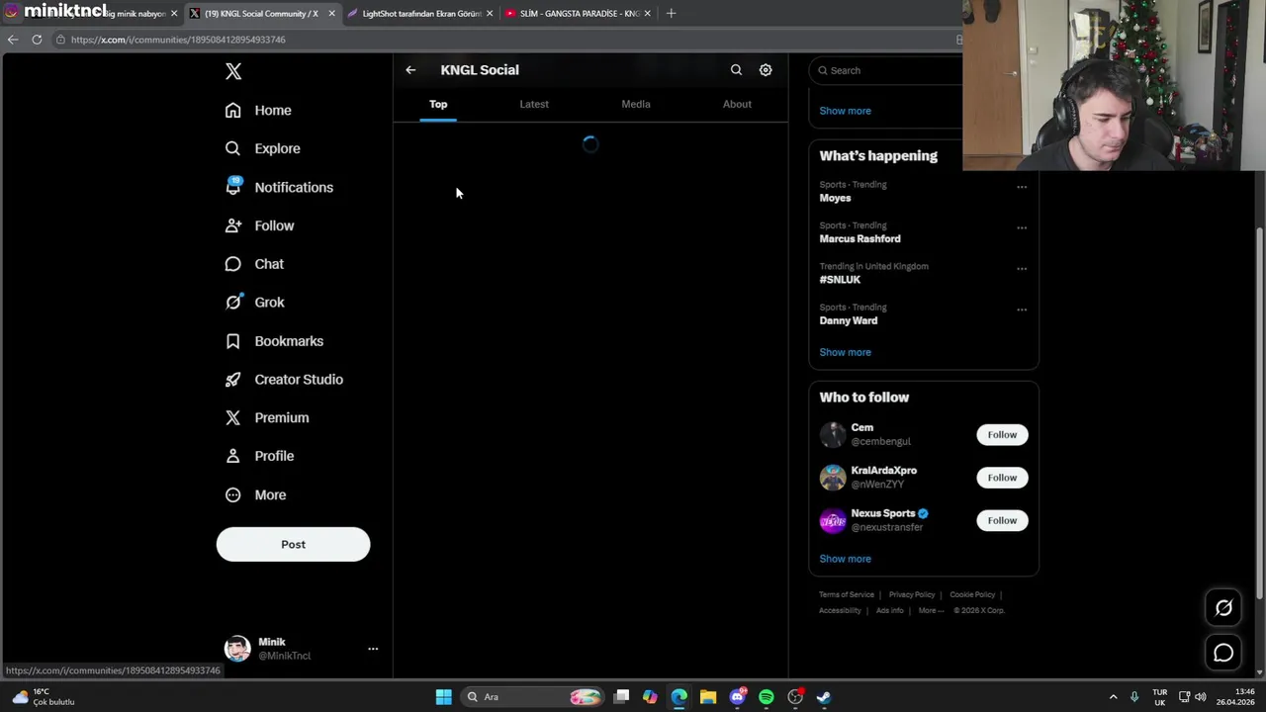This screenshot has height=712, width=1266.
Task: Click the Post button
Action: 294,545
